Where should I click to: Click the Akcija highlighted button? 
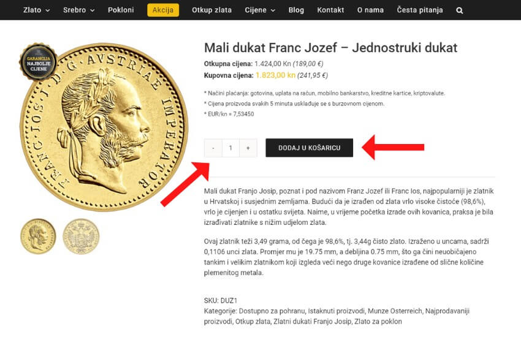[x=163, y=10]
